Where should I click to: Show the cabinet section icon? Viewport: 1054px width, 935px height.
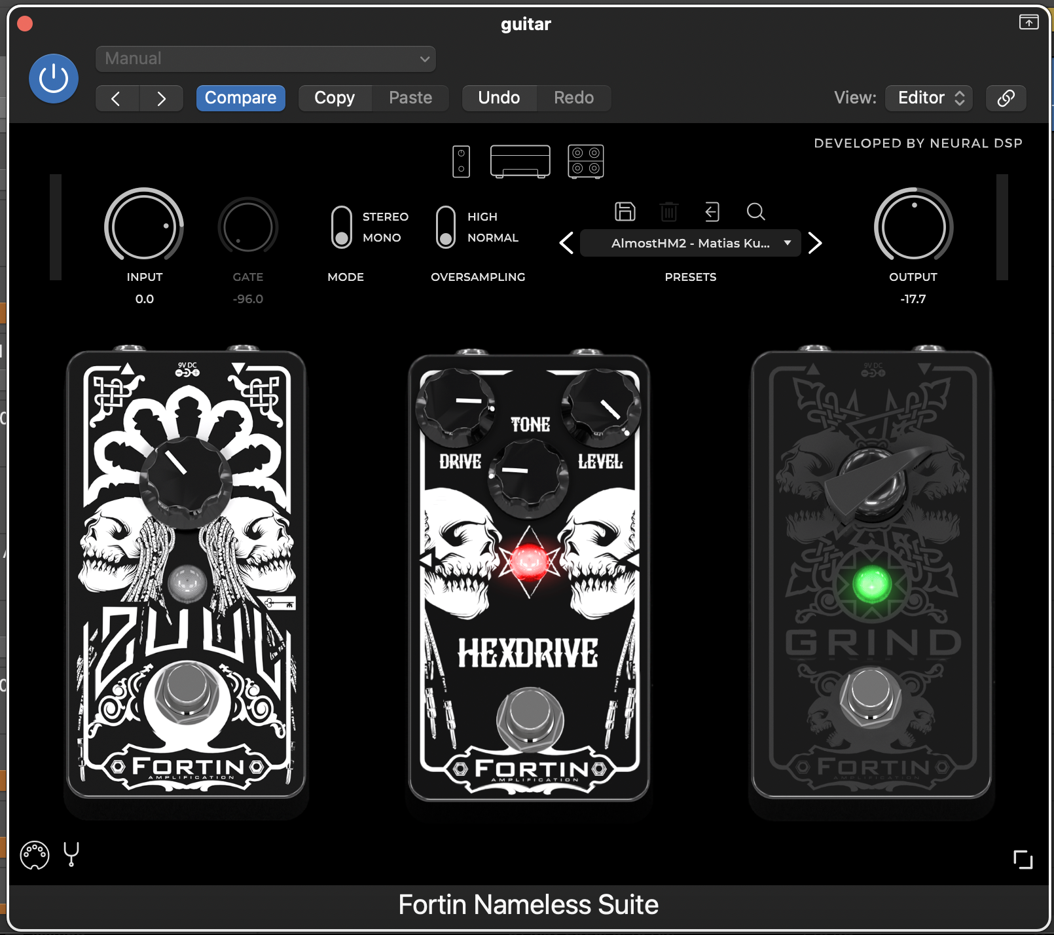[x=586, y=161]
